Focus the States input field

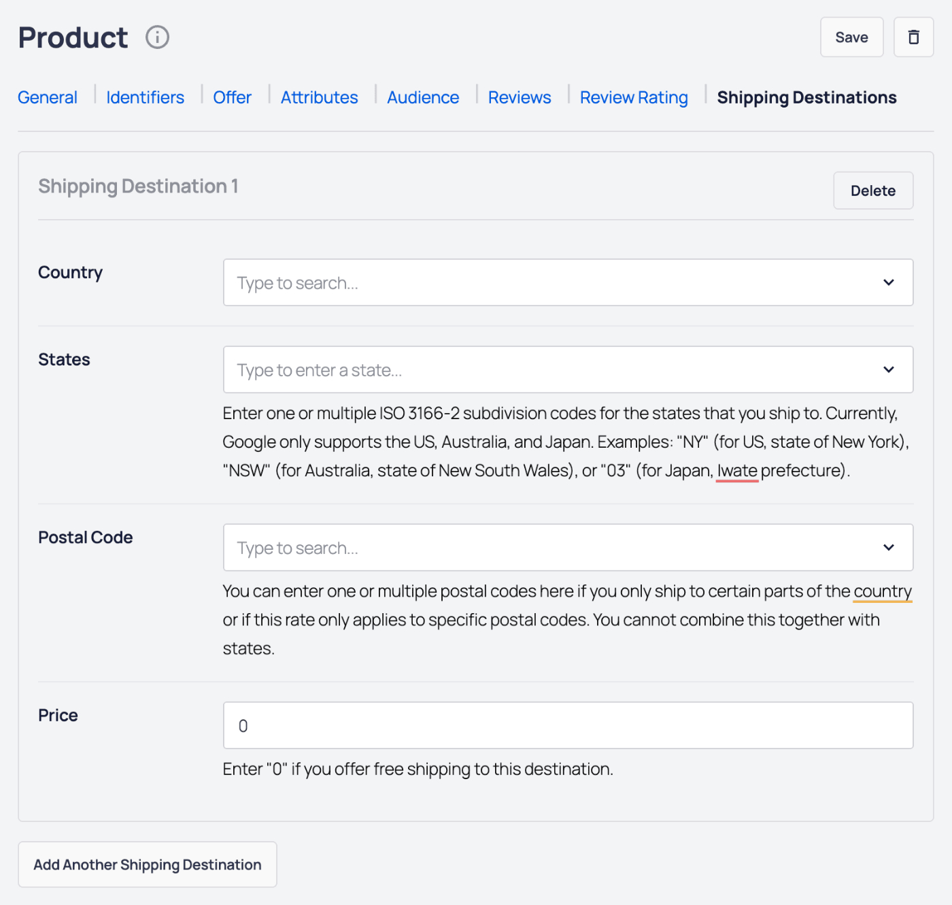(x=476, y=369)
